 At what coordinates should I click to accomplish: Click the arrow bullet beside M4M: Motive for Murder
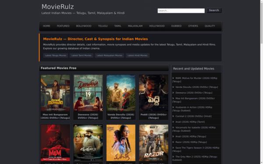173,78
